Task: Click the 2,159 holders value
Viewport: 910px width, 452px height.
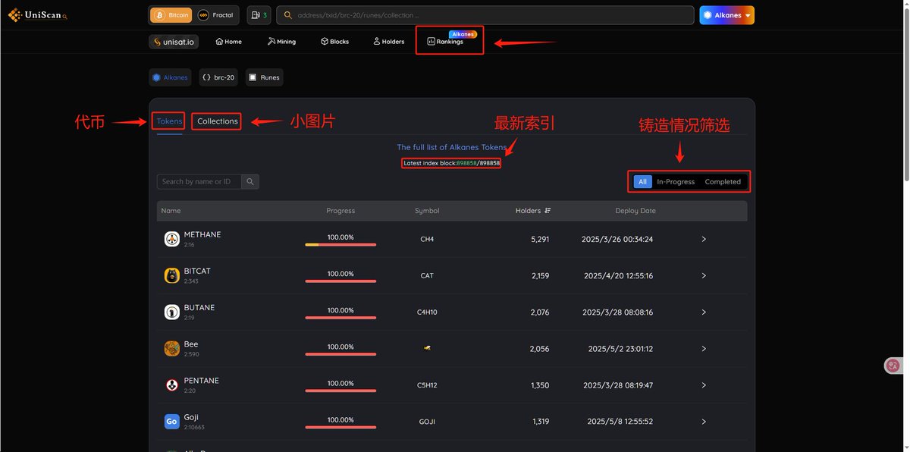Action: (540, 275)
